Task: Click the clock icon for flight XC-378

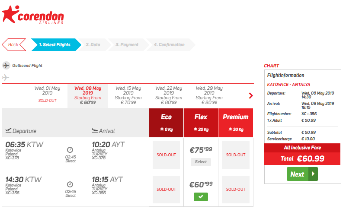Action: click(x=70, y=150)
